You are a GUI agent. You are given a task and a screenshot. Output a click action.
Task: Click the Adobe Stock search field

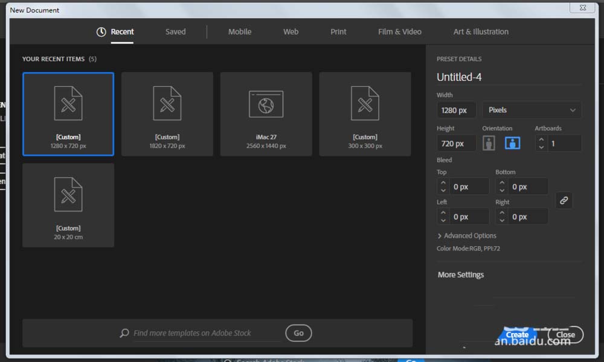click(206, 333)
